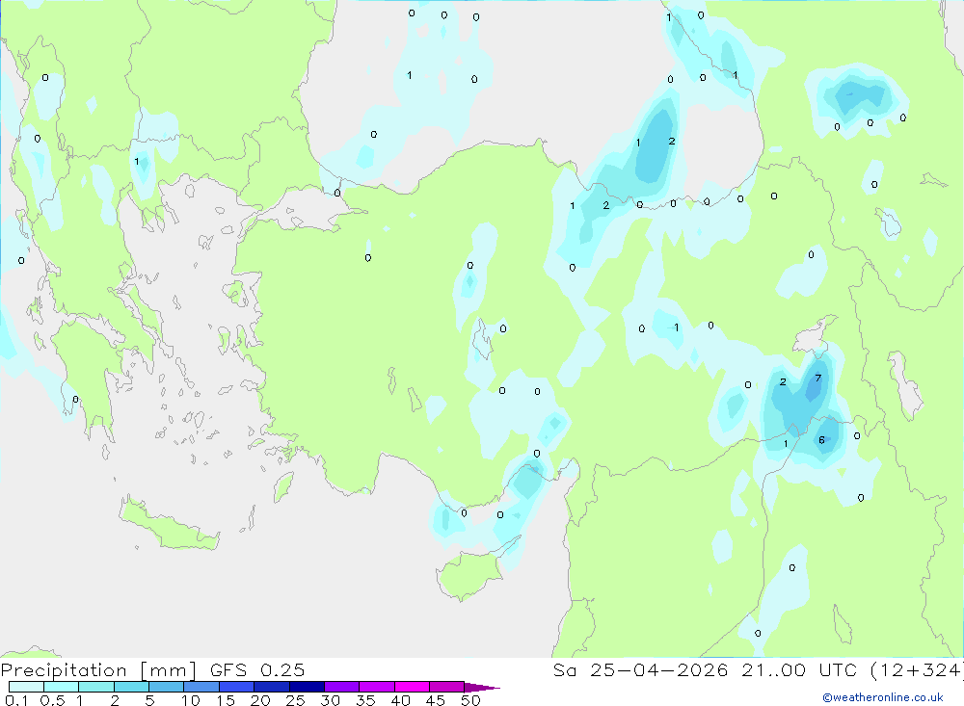
Task: Click the precipitation value 6 on the map
Action: pos(821,440)
